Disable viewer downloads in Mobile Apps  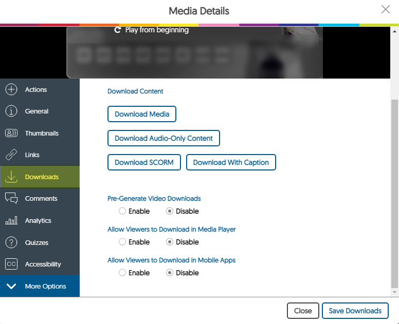click(170, 273)
